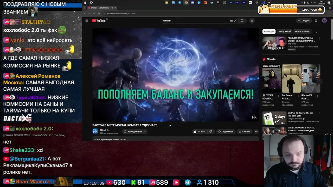Image resolution: width=333 pixels, height=187 pixels.
Task: Open the Mikail channel avatar
Action: coord(95,131)
